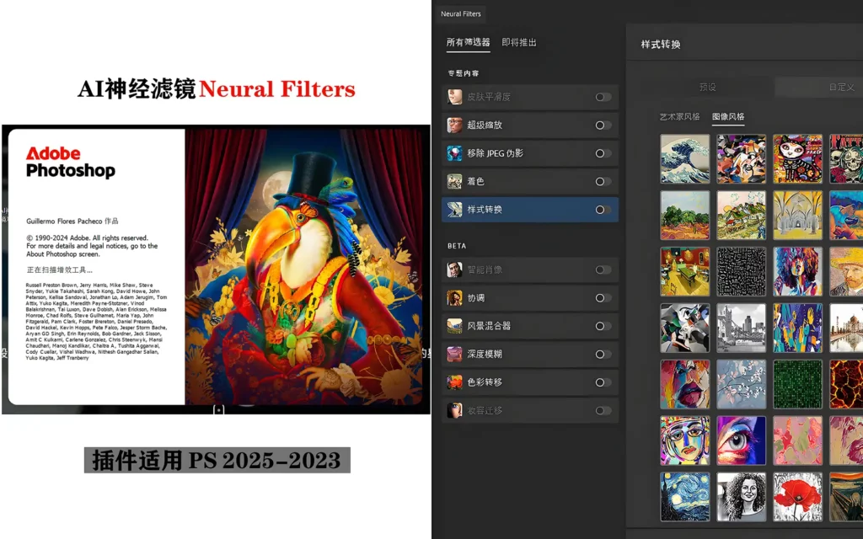Select the 图像风格 tab
The width and height of the screenshot is (863, 539).
(x=728, y=116)
